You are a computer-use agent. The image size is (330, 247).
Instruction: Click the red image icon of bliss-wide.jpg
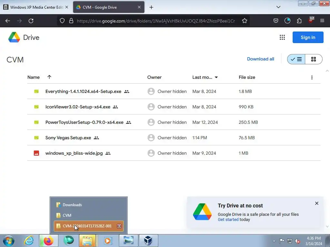coord(36,153)
